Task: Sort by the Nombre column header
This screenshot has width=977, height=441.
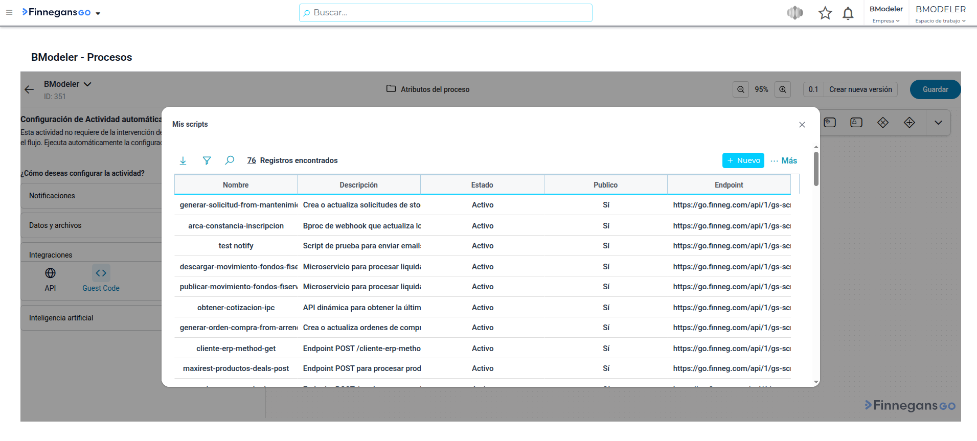Action: 236,185
